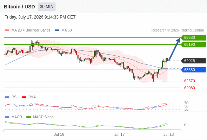Click the MA 50 blue legend swatch
207x140 pixels.
click(57, 30)
